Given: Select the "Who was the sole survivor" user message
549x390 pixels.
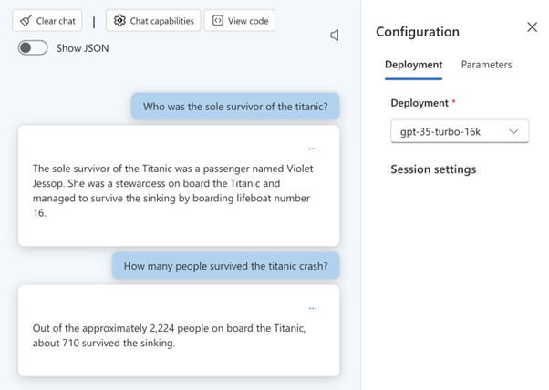Looking at the screenshot, I should click(x=235, y=106).
